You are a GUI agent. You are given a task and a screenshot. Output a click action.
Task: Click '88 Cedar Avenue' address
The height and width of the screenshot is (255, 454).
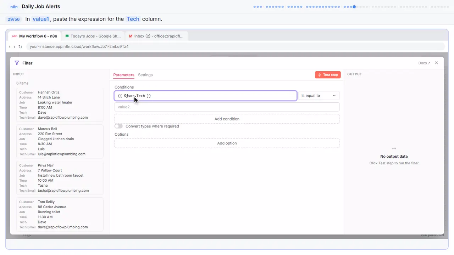[52, 207]
